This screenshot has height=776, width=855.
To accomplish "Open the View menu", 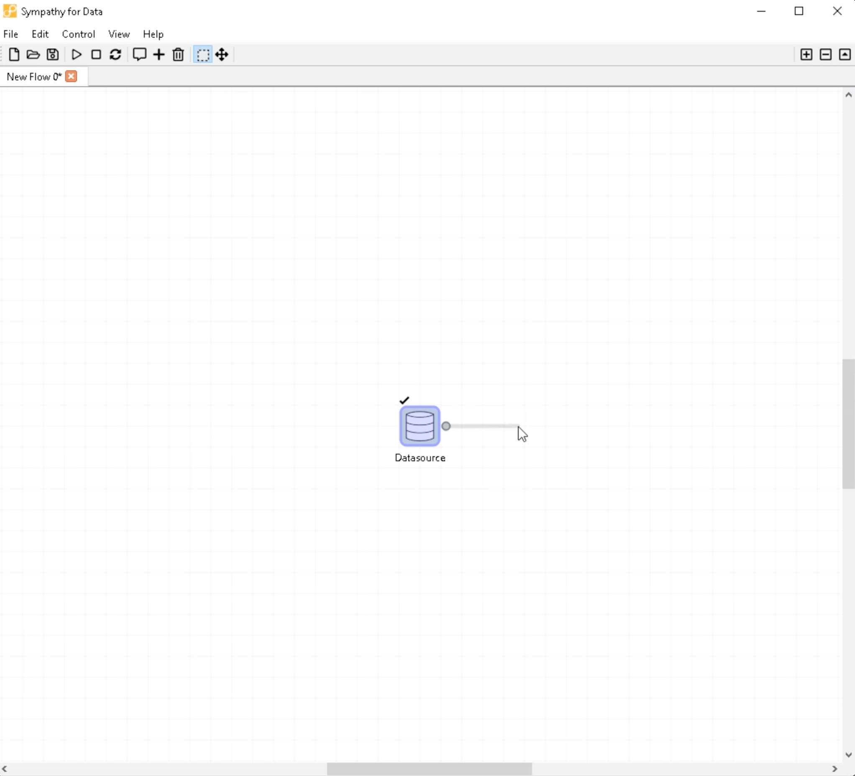I will [x=119, y=34].
